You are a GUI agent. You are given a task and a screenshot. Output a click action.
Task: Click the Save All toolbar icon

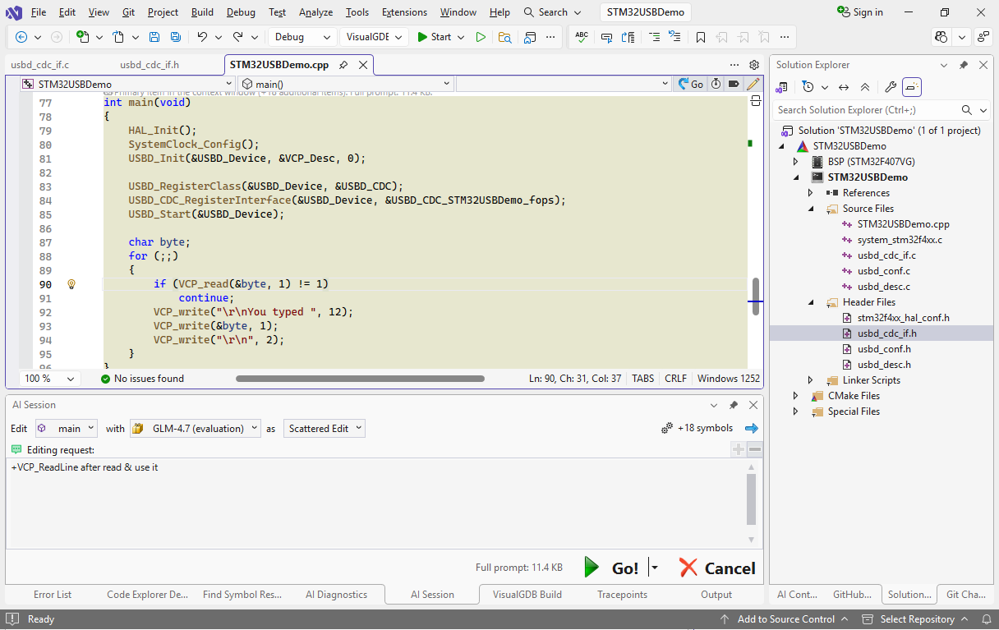click(x=175, y=37)
